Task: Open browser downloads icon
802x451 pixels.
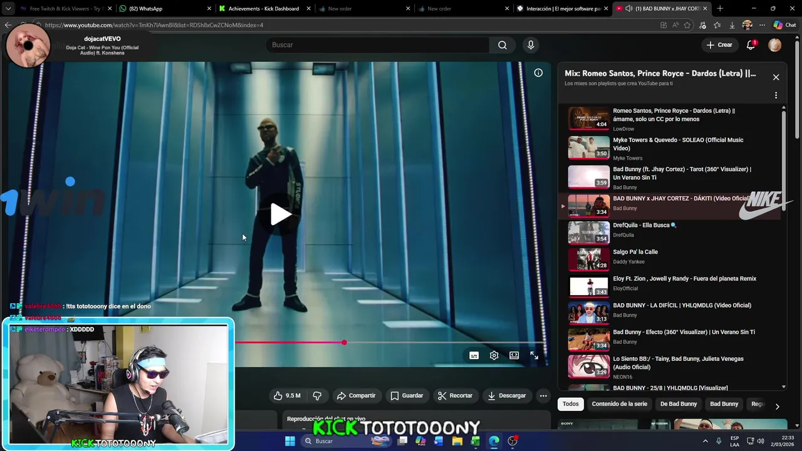Action: pos(732,25)
